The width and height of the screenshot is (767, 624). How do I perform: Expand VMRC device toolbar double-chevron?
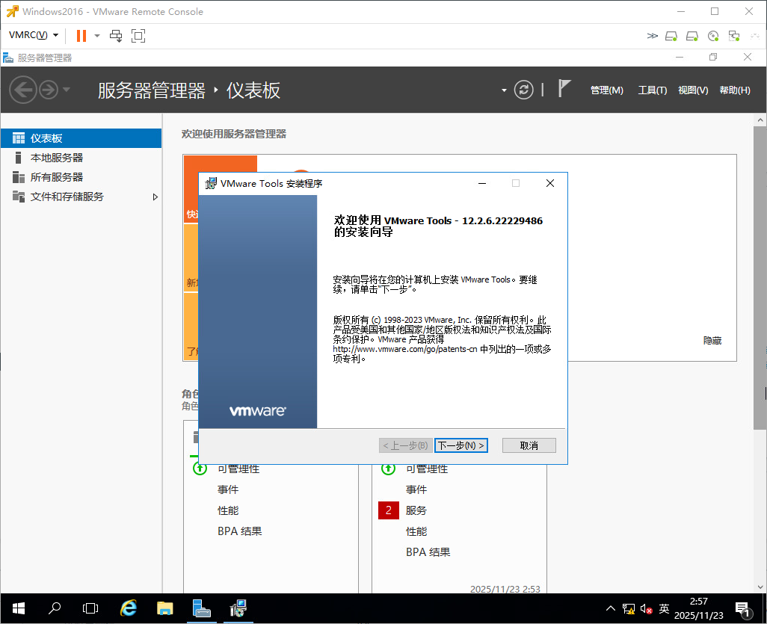click(652, 36)
